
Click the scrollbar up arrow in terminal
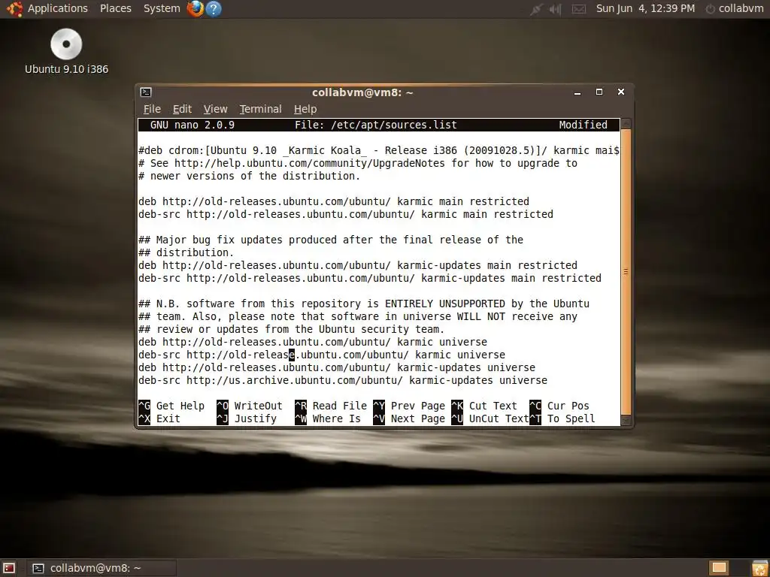click(626, 124)
